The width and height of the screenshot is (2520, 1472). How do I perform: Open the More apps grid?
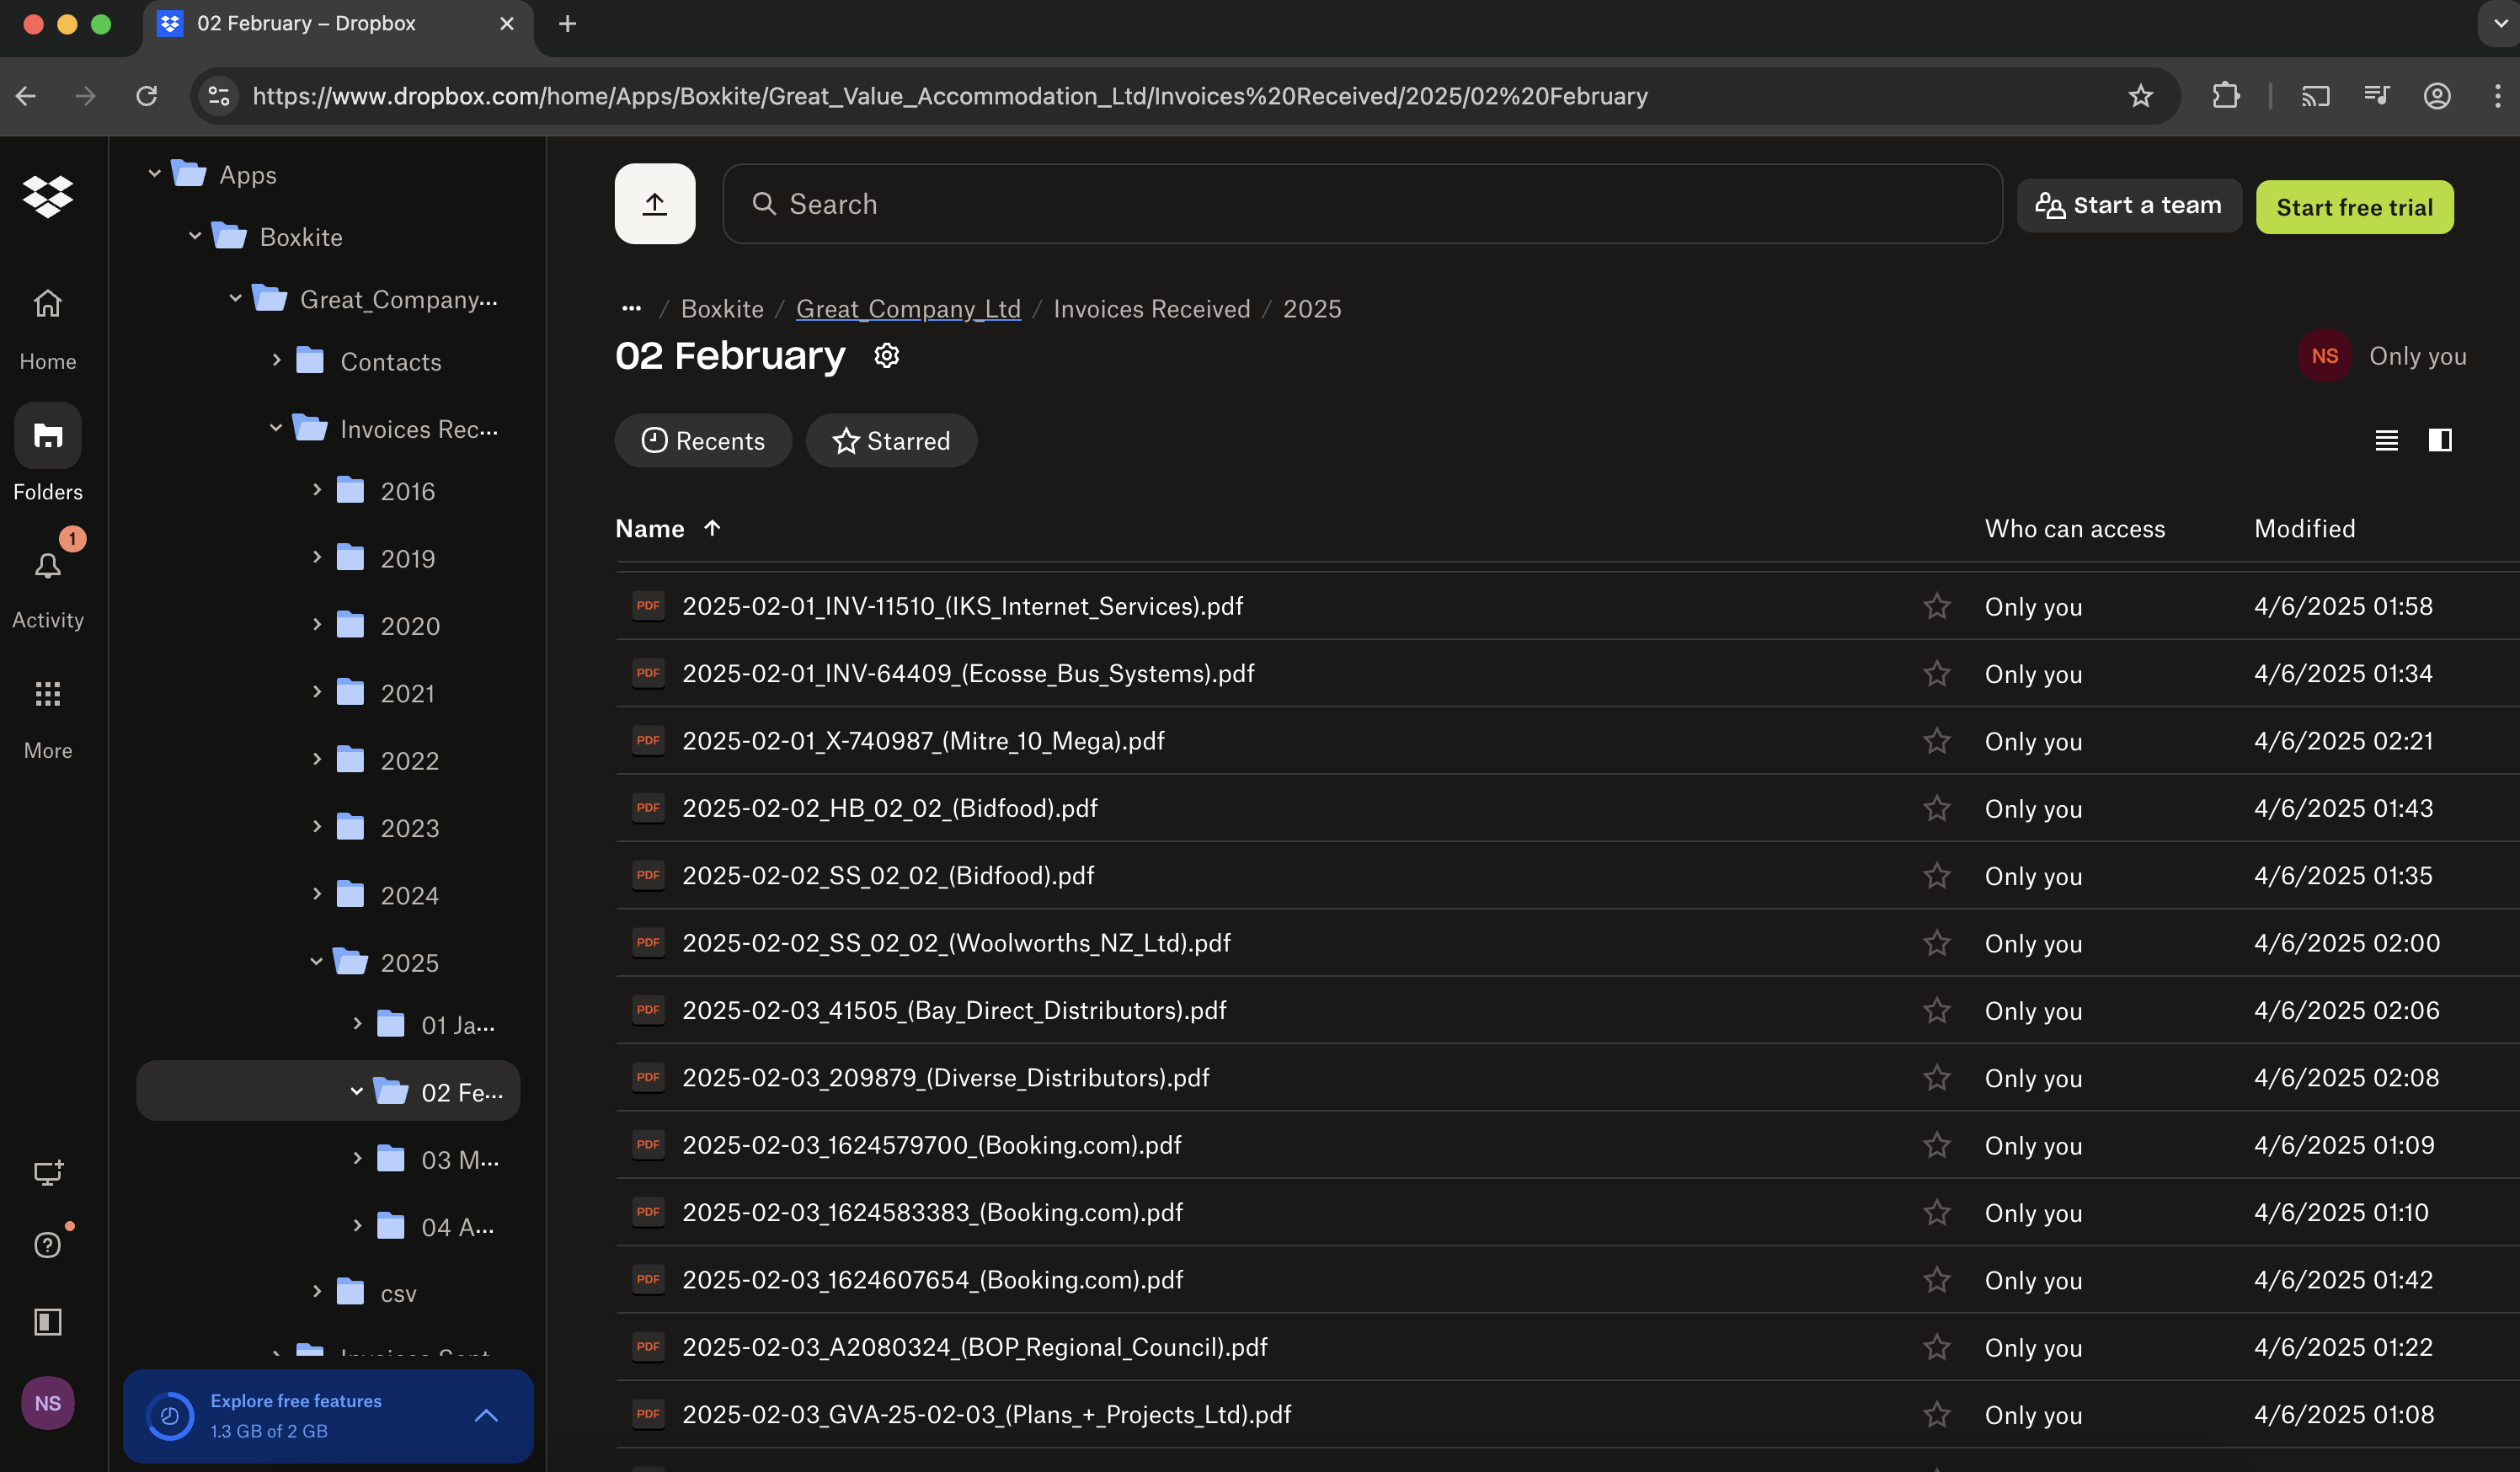(x=47, y=694)
